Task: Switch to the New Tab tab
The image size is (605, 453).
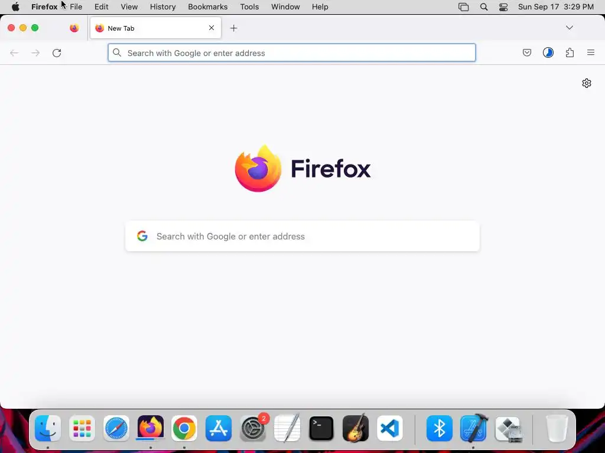Action: (155, 28)
